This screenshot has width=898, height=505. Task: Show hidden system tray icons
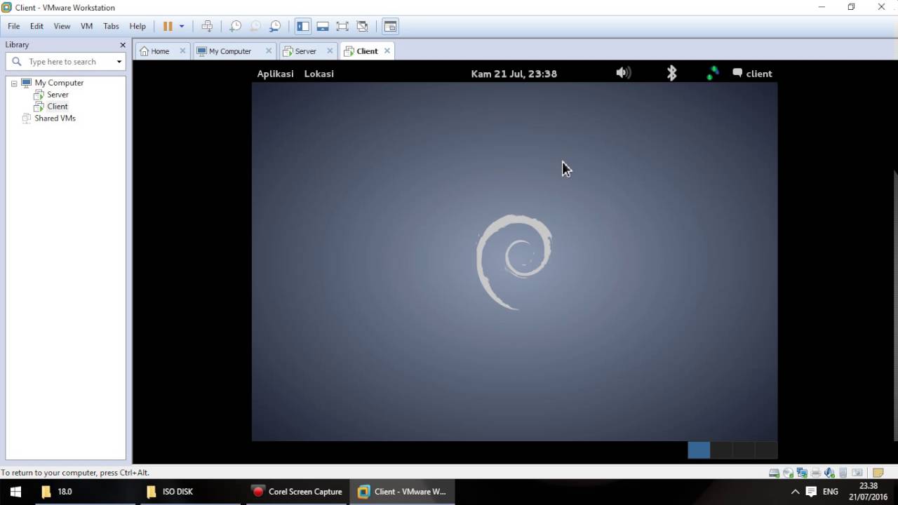tap(795, 492)
